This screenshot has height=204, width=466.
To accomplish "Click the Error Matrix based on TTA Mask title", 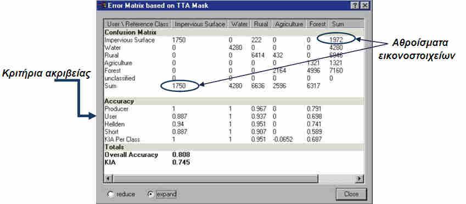I will click(x=158, y=5).
